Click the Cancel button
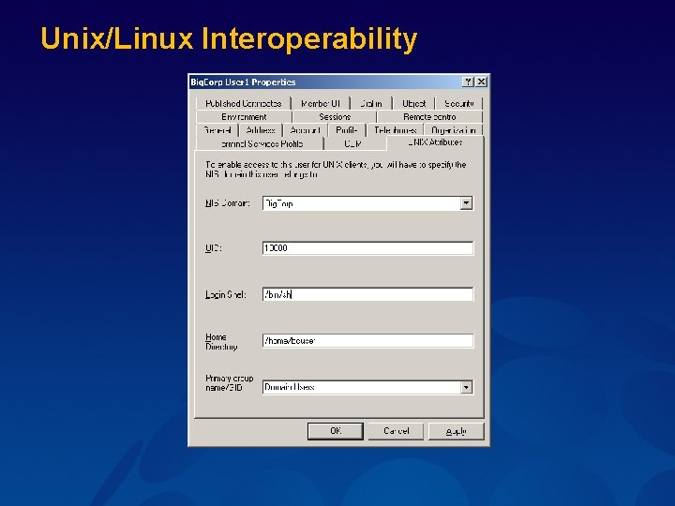The image size is (675, 506). tap(396, 431)
